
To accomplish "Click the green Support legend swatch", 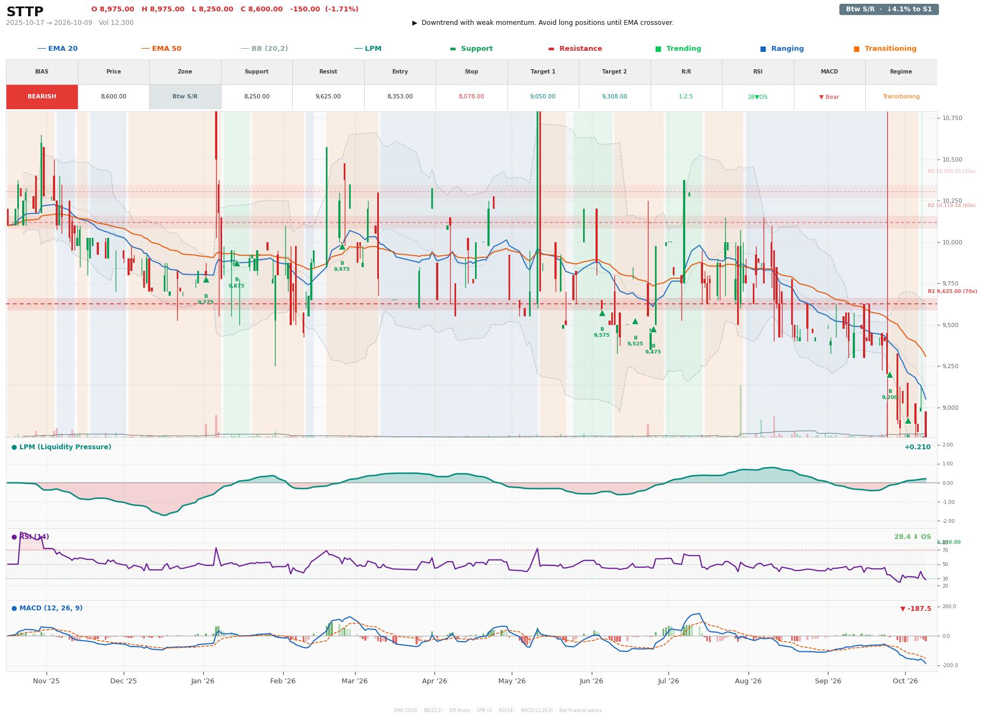I will tap(453, 49).
